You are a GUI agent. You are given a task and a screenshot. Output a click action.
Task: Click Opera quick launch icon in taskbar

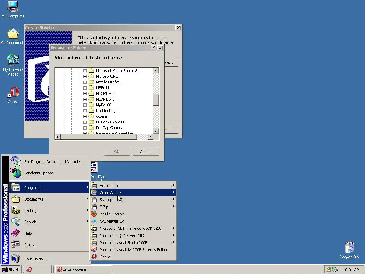[29, 269]
